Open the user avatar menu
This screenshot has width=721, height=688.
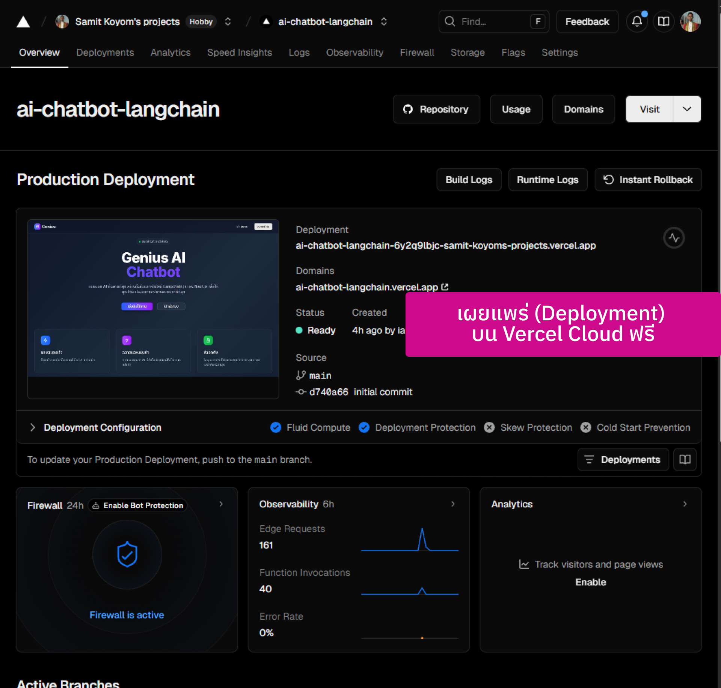point(690,21)
